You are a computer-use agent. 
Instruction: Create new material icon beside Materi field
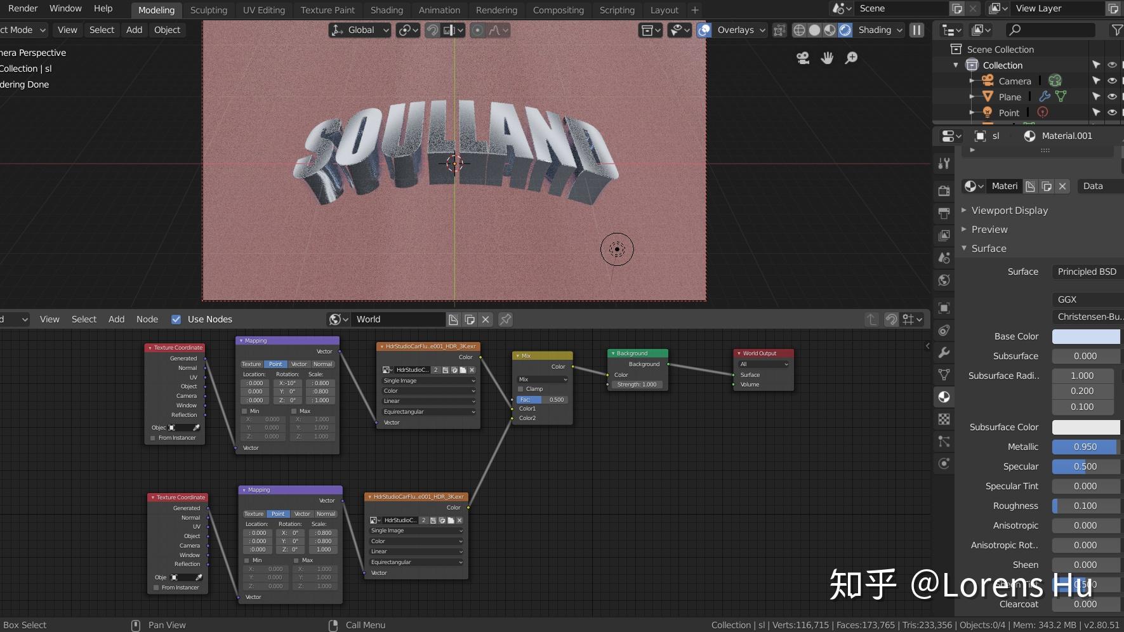1047,186
